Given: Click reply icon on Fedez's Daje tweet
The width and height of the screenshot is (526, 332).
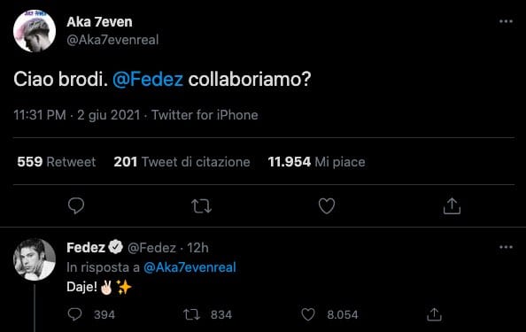Looking at the screenshot, I should click(74, 314).
